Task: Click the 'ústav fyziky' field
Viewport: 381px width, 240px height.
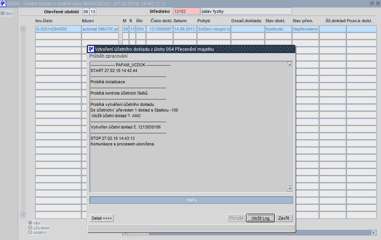Action: (x=246, y=11)
